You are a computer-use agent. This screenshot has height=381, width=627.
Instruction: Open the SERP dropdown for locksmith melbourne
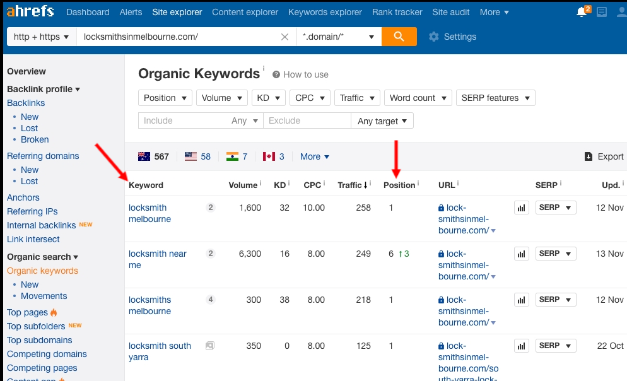click(556, 208)
